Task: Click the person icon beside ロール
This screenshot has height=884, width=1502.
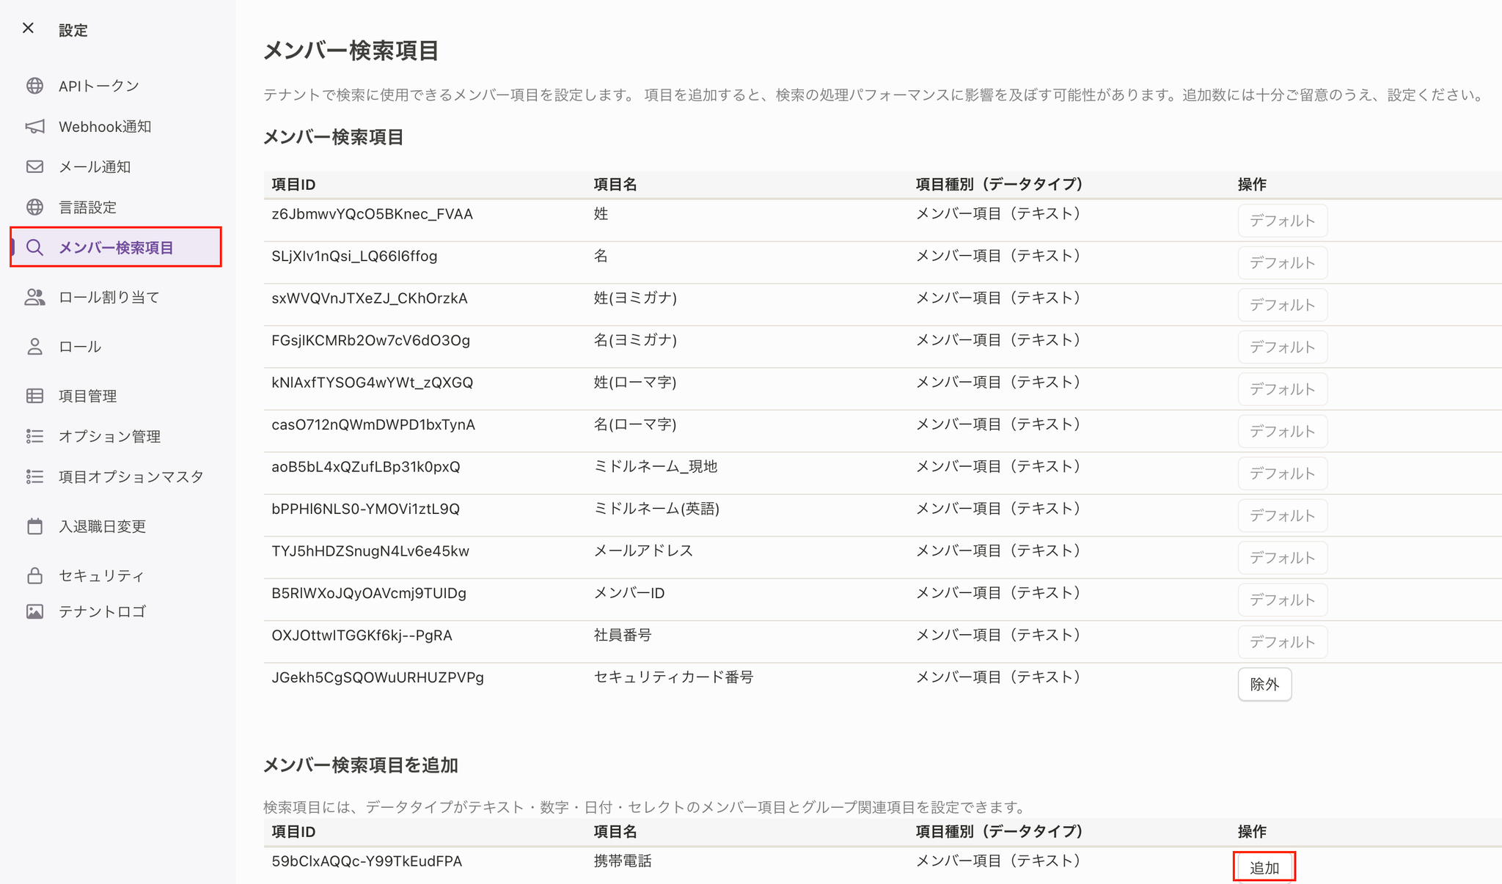Action: [x=34, y=347]
